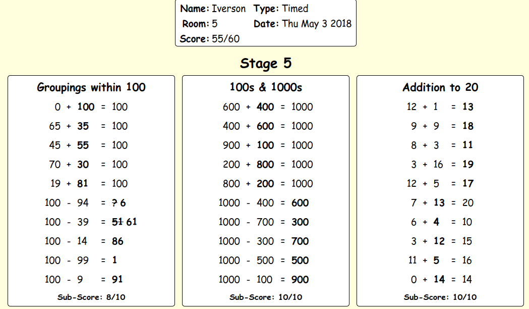Viewport: 529px width, 309px height.
Task: Click the 'Stage 5' heading
Action: click(266, 63)
